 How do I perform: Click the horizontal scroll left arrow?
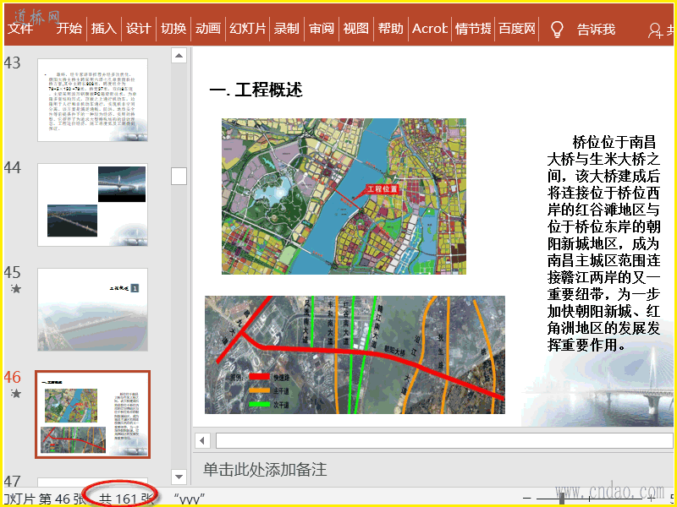click(202, 441)
